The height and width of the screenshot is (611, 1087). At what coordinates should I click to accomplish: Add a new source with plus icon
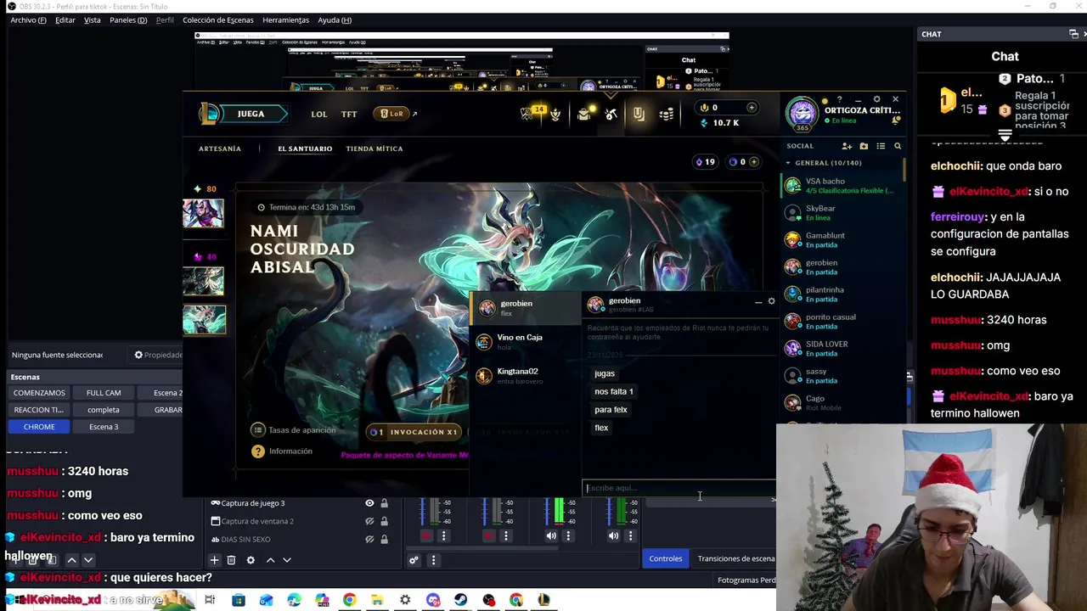point(215,560)
